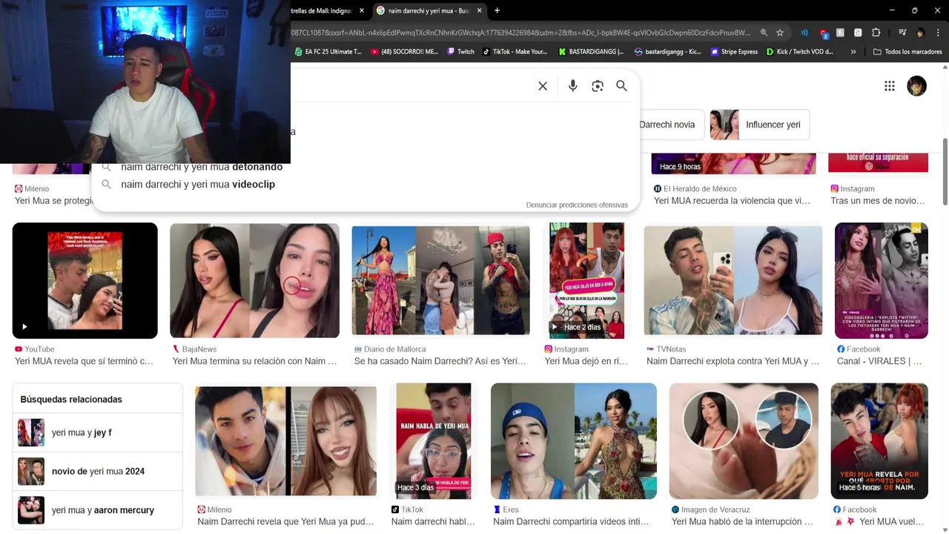The image size is (949, 534).
Task: Select related search 'yeri mua y jey f'
Action: (97, 432)
